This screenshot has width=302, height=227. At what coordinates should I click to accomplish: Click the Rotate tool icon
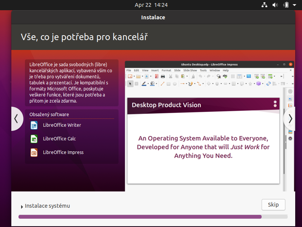pos(268,84)
